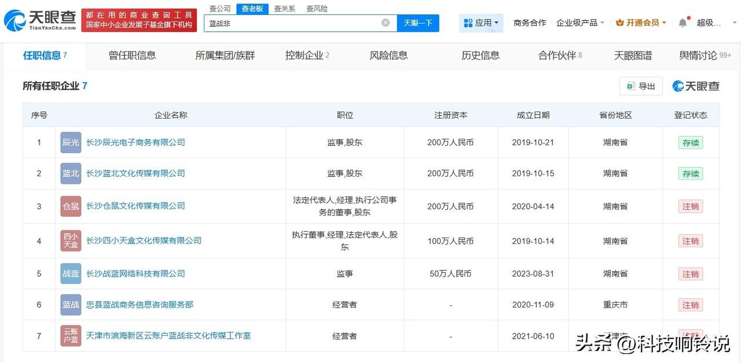Click the 蓝北 company logo icon
741x363 pixels.
[71, 173]
